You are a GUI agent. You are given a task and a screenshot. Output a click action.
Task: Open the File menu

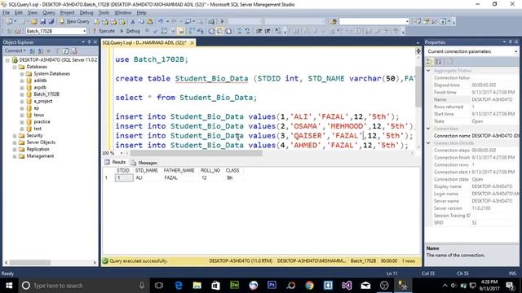pyautogui.click(x=6, y=13)
